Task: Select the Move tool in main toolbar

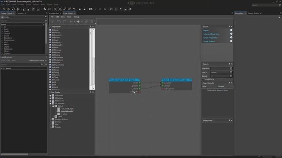Action: click(8, 9)
